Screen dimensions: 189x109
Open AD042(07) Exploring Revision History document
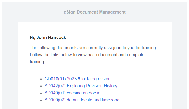coord(81,86)
